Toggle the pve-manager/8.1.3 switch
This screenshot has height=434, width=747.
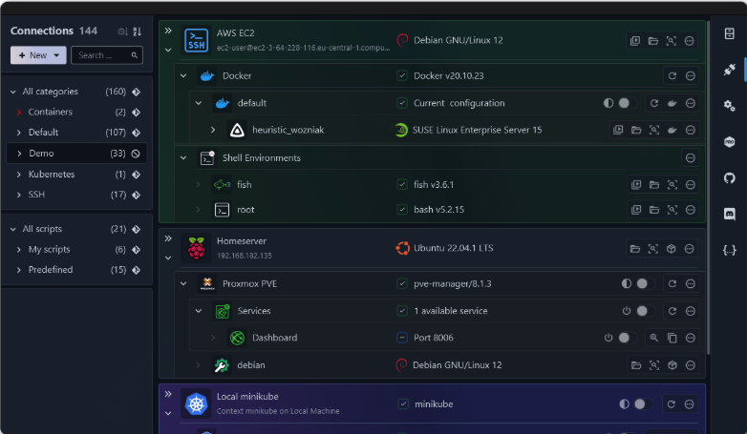point(641,283)
